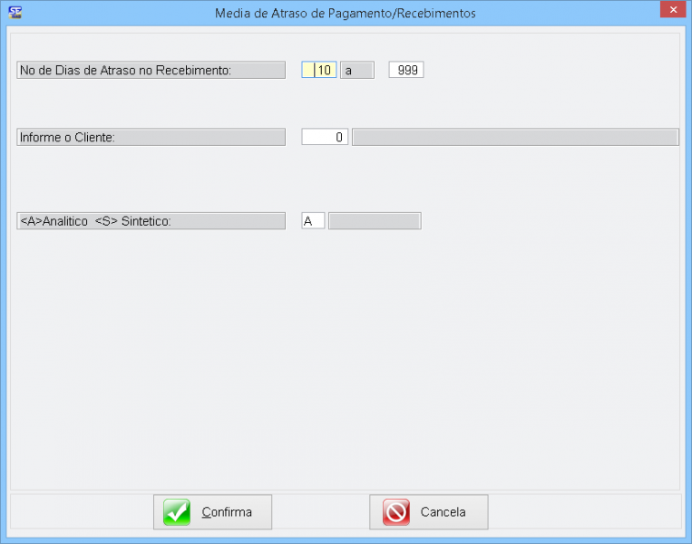Click the gray client name display box
The width and height of the screenshot is (692, 544).
pyautogui.click(x=514, y=137)
